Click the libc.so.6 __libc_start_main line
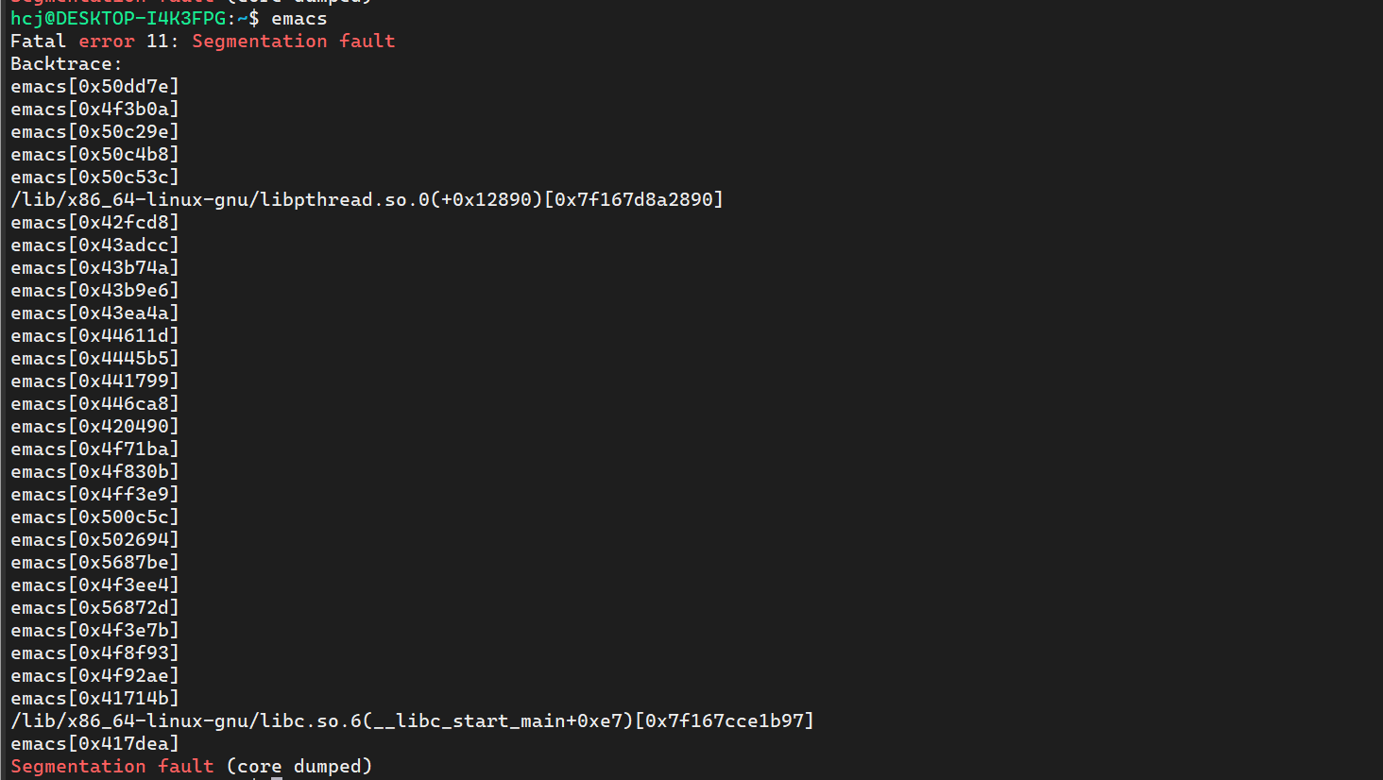Image resolution: width=1383 pixels, height=780 pixels. 412,721
